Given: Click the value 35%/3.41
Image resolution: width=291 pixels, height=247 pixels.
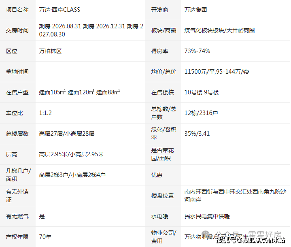Looking at the screenshot, I should (197, 134).
